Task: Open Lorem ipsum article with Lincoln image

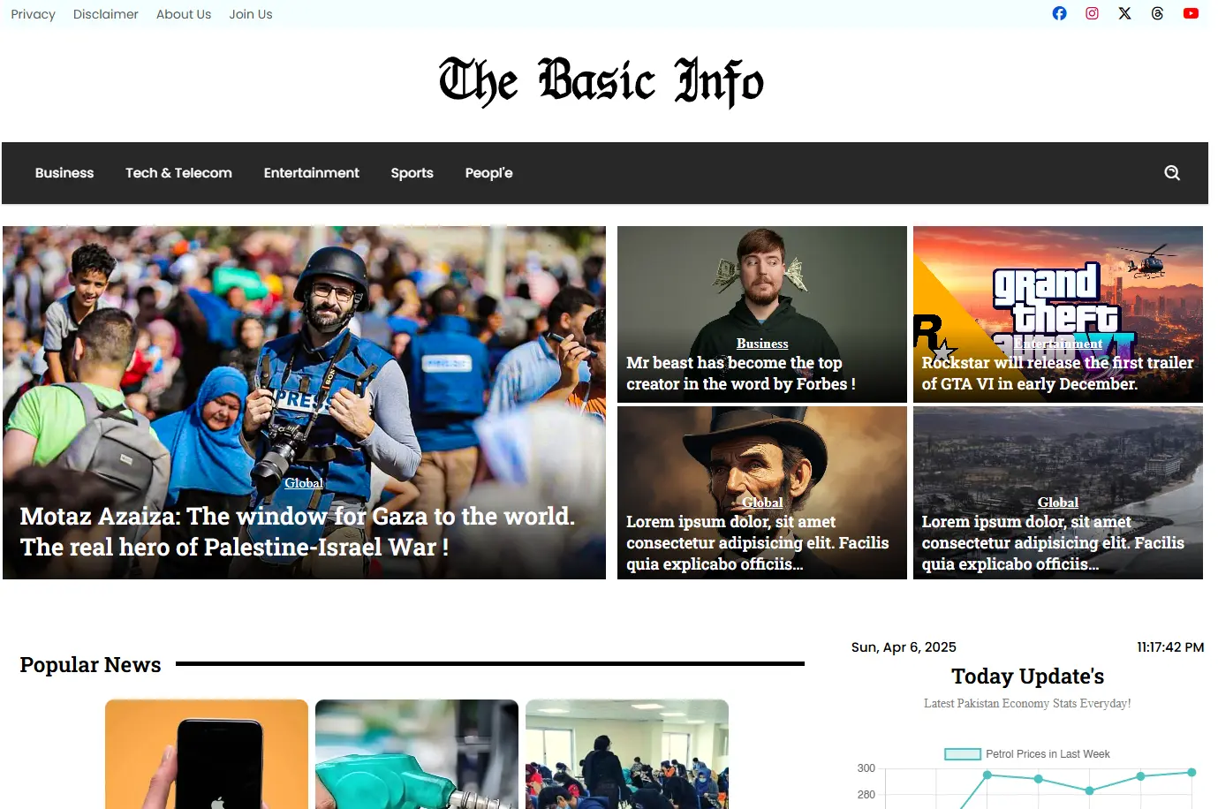Action: tap(758, 543)
